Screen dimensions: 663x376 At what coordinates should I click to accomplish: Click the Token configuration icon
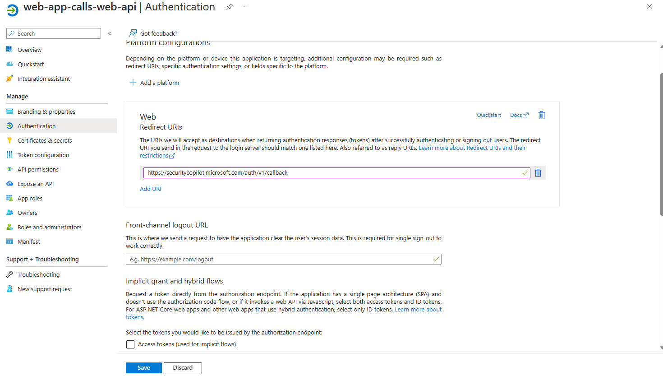click(x=9, y=155)
